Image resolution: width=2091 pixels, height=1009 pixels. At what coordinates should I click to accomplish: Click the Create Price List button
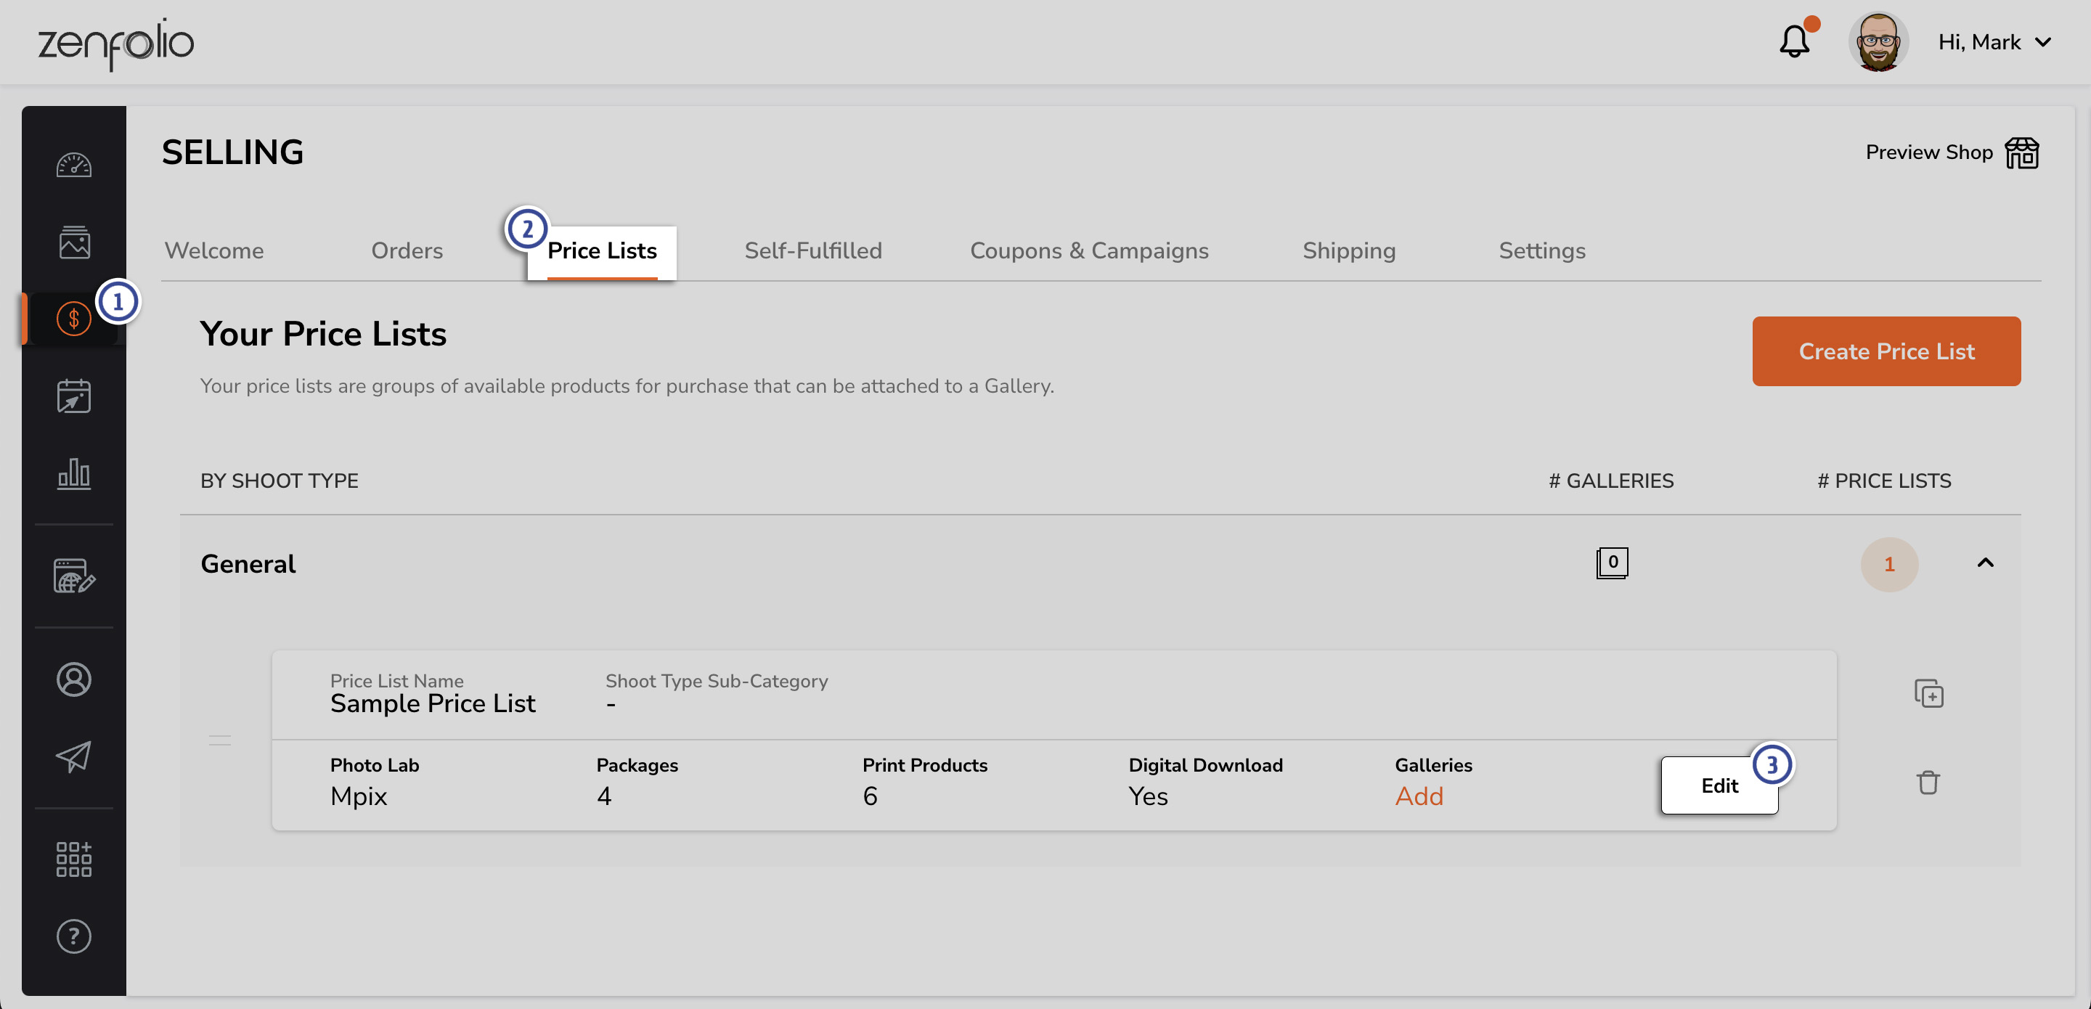[1886, 351]
